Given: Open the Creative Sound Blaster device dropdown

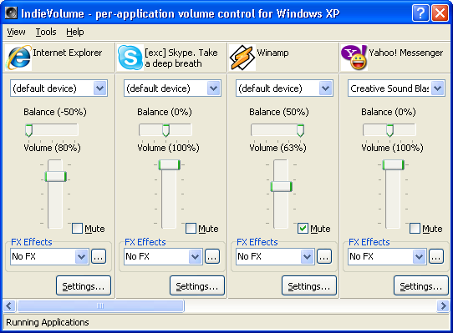Looking at the screenshot, I should pos(438,88).
